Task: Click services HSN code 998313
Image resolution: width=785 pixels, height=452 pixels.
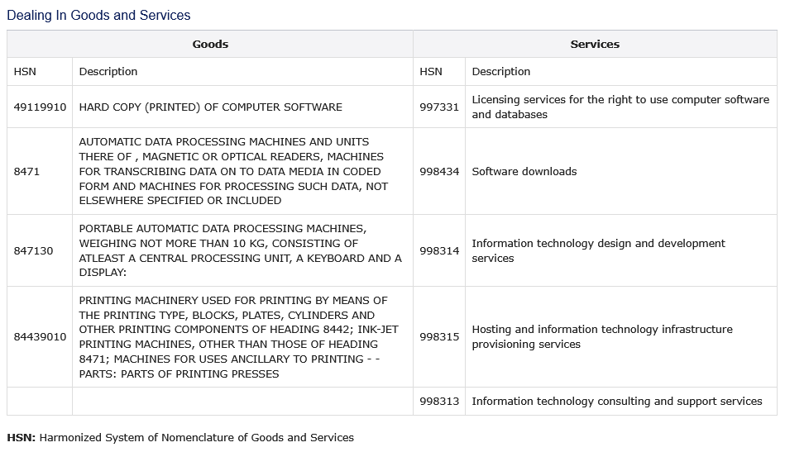Action: coord(439,402)
